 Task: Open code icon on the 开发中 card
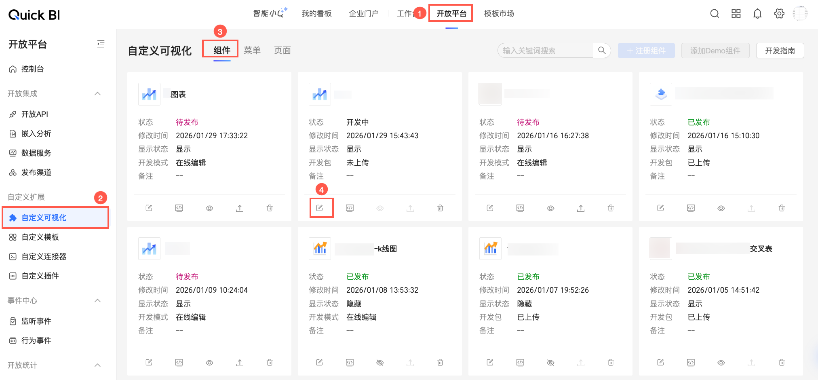[x=350, y=208]
